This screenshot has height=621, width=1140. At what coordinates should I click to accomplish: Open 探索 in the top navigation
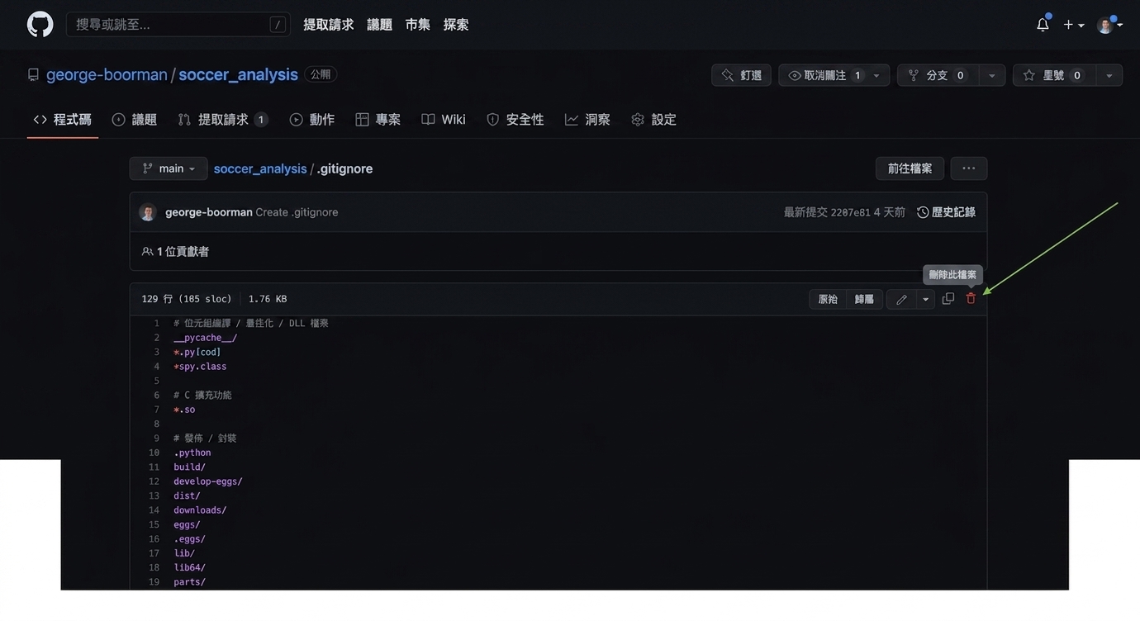456,25
